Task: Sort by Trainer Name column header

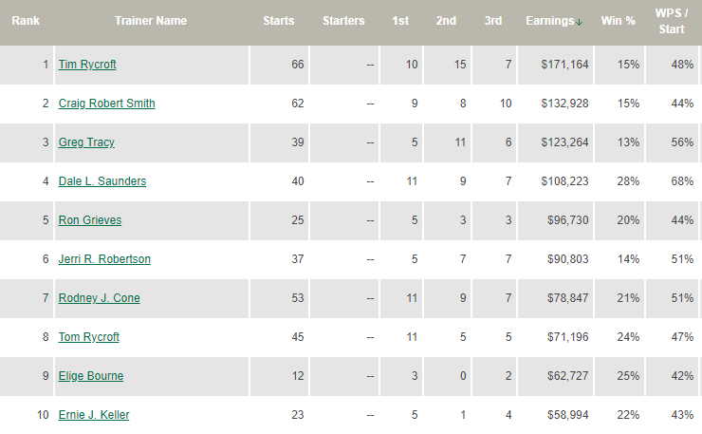Action: [151, 21]
